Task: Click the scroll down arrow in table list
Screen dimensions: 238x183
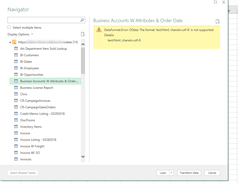Action: [x=83, y=156]
